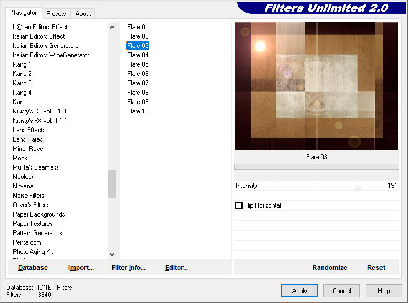The height and width of the screenshot is (303, 408).
Task: Open the About tab
Action: point(83,14)
